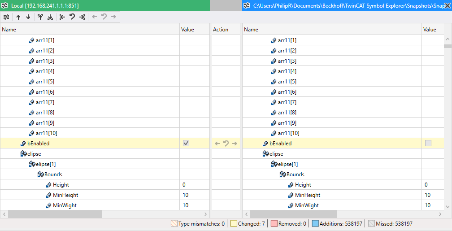452x231 pixels.
Task: Select MinHeight row in left pane
Action: point(90,195)
